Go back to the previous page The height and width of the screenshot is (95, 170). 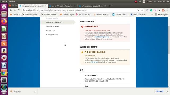pos(11,10)
